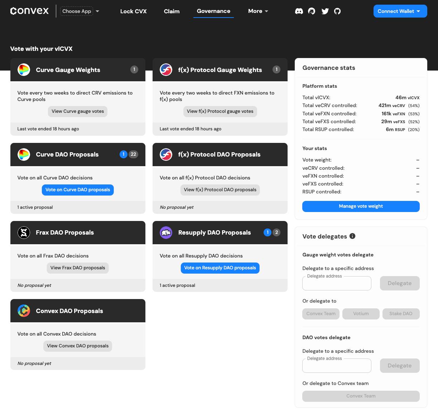The image size is (438, 414).
Task: Click the gray 1 badge on Curve Gauge Weights
Action: coord(134,69)
